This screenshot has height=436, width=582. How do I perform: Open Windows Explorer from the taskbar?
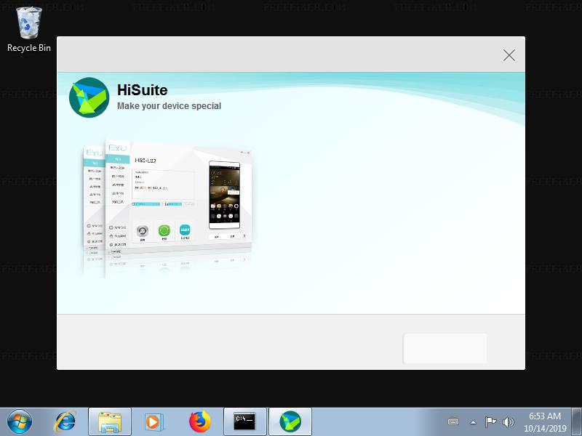tap(110, 421)
